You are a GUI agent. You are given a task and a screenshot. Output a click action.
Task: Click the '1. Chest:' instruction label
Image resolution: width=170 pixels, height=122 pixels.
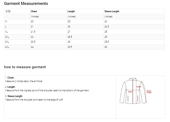point(10,78)
